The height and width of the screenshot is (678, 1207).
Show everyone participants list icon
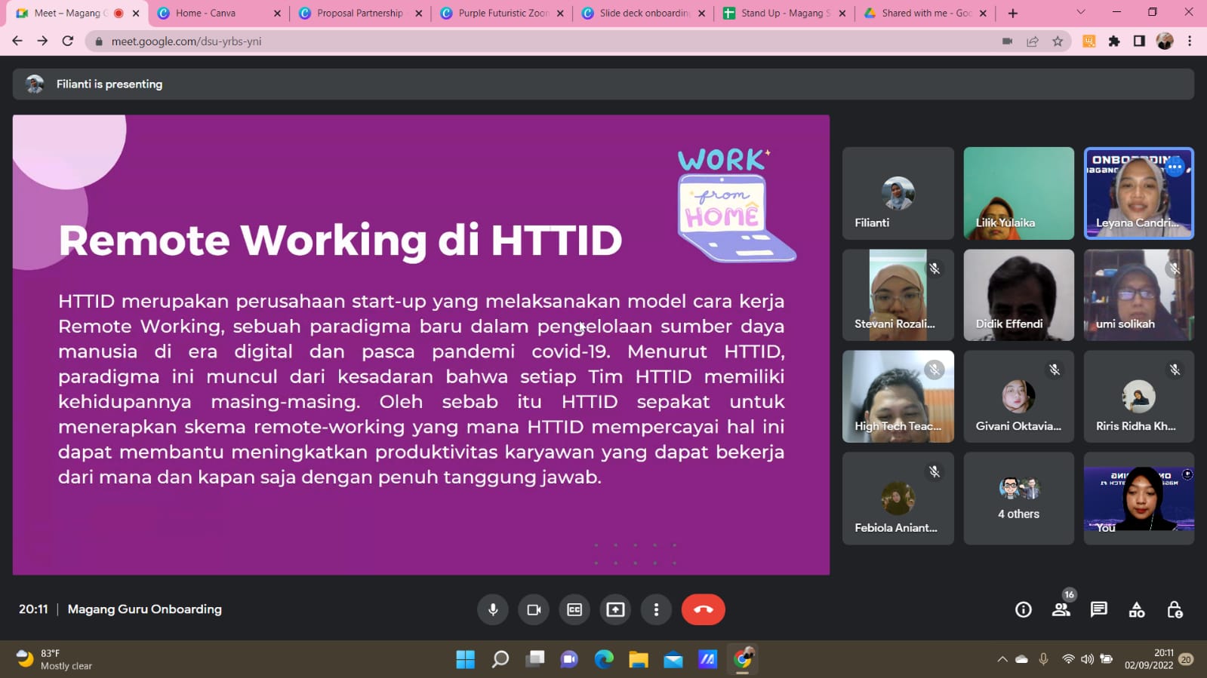(x=1061, y=609)
